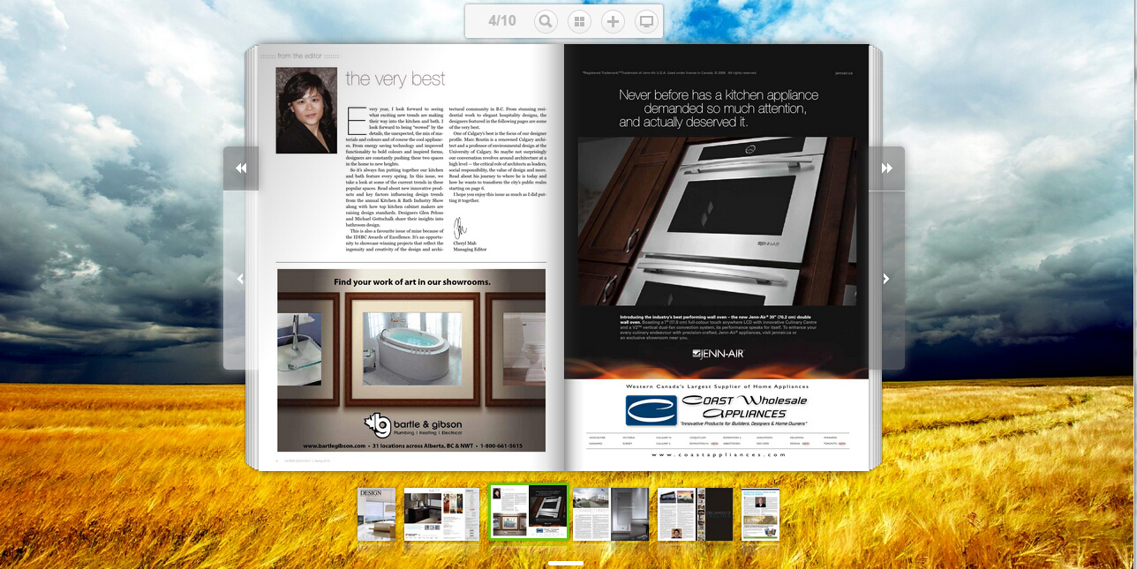The width and height of the screenshot is (1137, 569).
Task: Click the www.bartlegibson.com address text
Action: tap(333, 445)
